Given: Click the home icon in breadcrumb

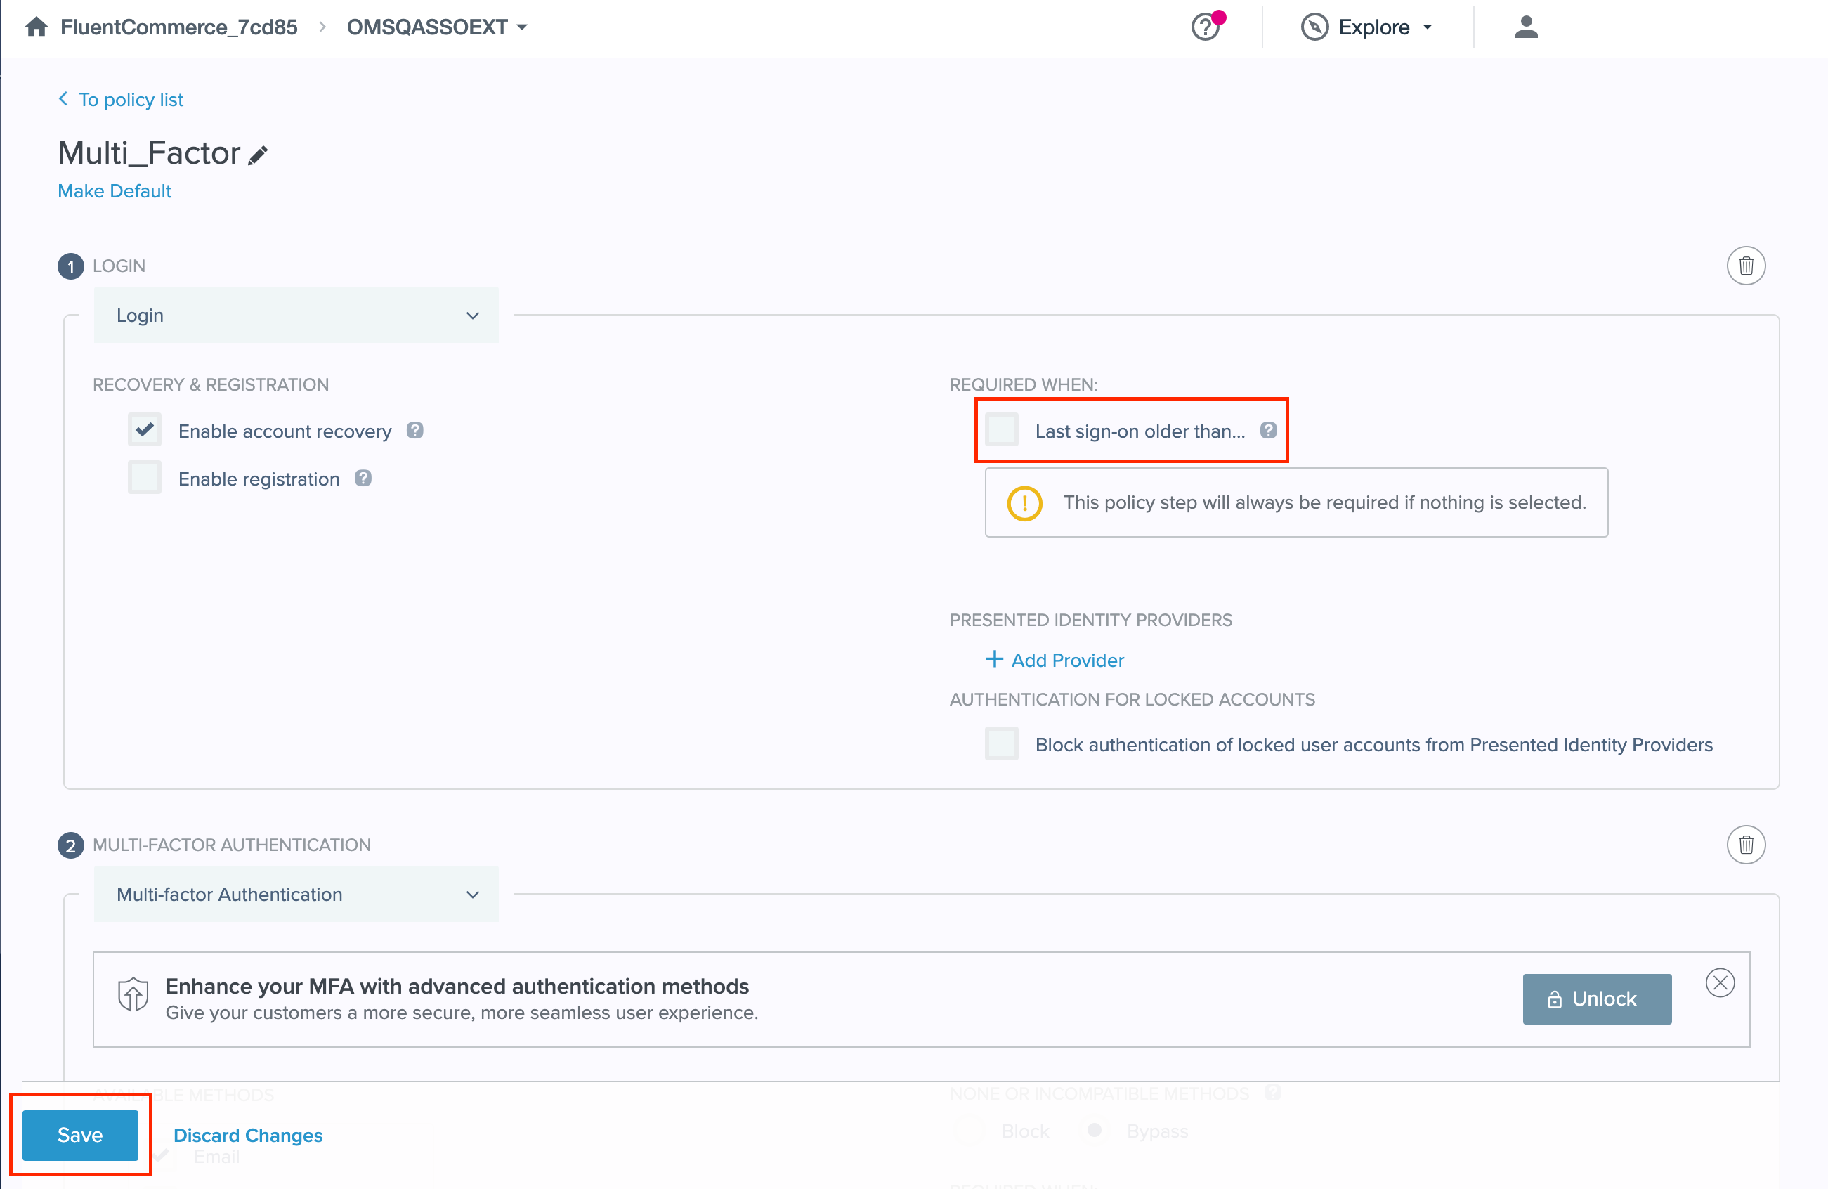Looking at the screenshot, I should pos(36,27).
